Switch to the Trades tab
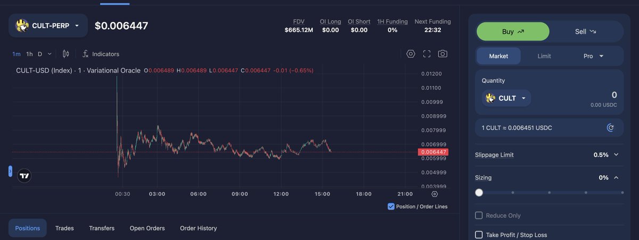 64,228
